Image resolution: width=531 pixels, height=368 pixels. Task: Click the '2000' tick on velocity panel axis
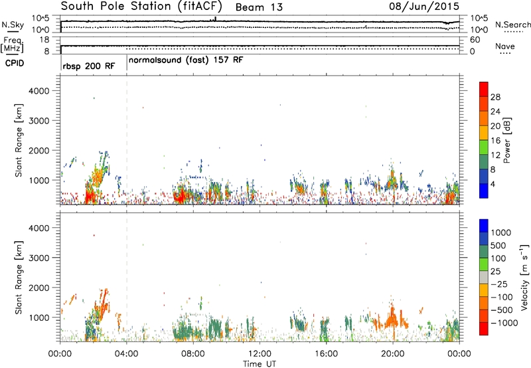click(39, 288)
